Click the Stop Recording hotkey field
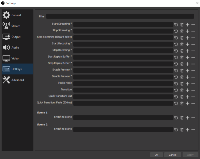This screenshot has width=200, height=159. (x=123, y=51)
